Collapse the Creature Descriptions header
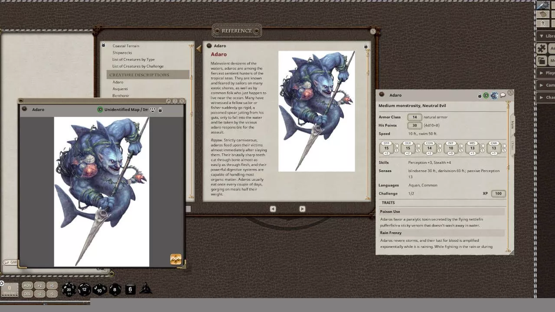This screenshot has height=312, width=555. click(x=148, y=75)
